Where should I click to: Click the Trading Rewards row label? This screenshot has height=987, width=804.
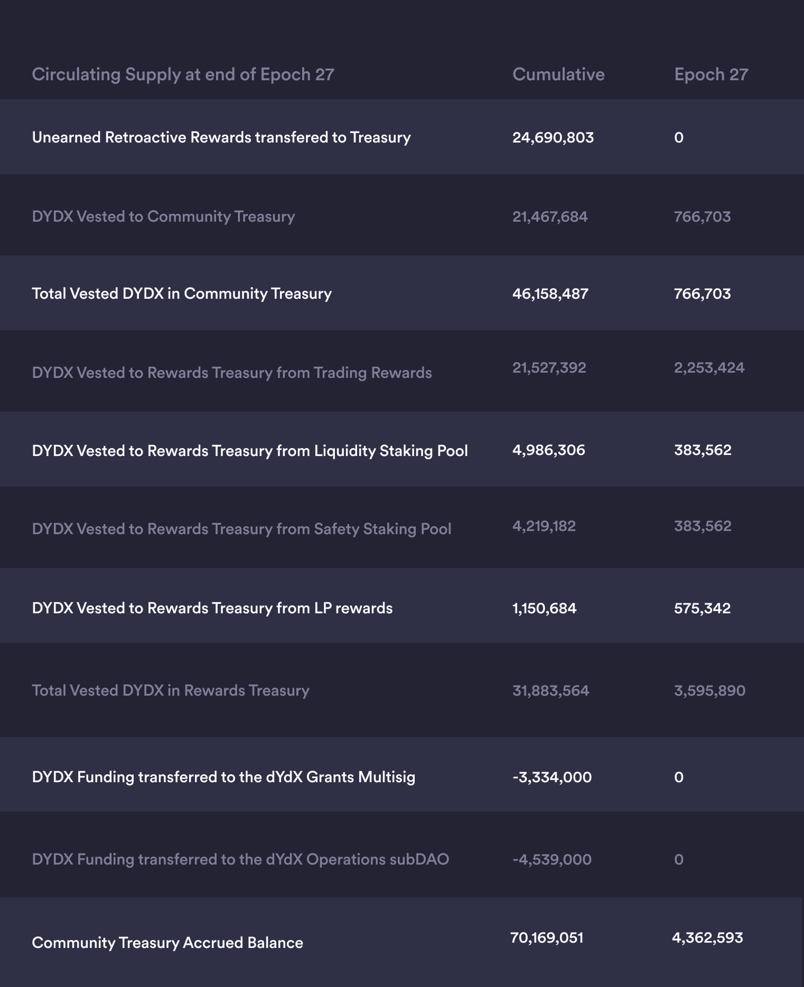[232, 373]
